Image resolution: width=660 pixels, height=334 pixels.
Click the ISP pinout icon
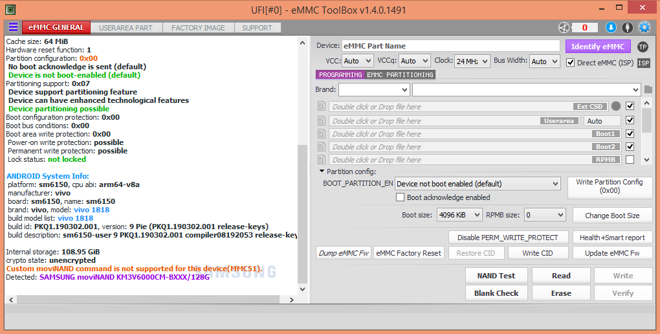(644, 63)
